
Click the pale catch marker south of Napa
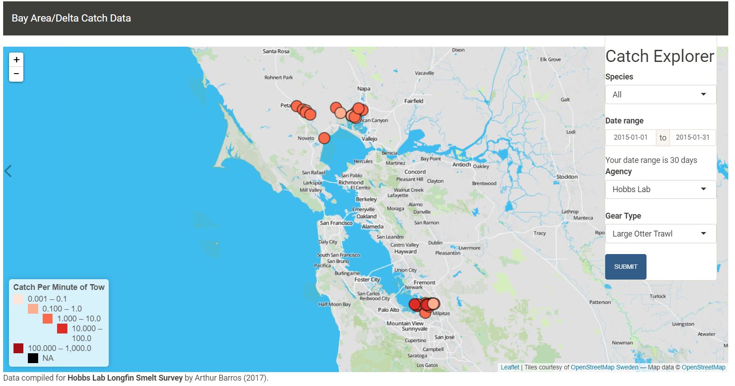[341, 112]
